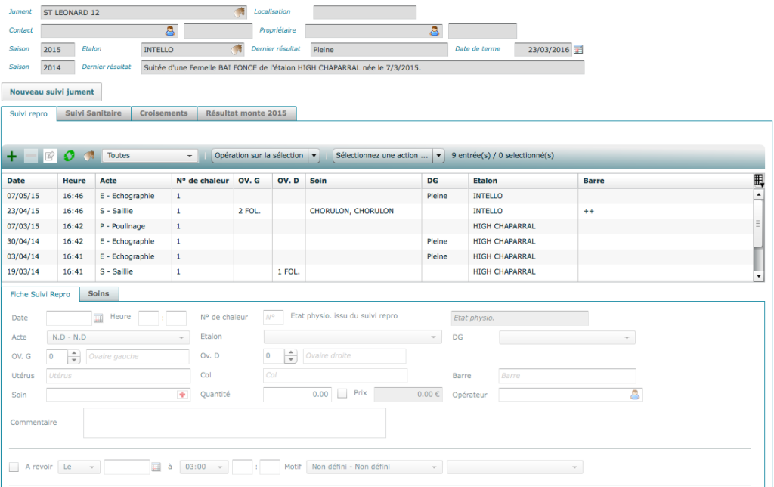Screen dimensions: 774x487
Task: Open calendar picker beside Fiche Date field
Action: pyautogui.click(x=98, y=318)
